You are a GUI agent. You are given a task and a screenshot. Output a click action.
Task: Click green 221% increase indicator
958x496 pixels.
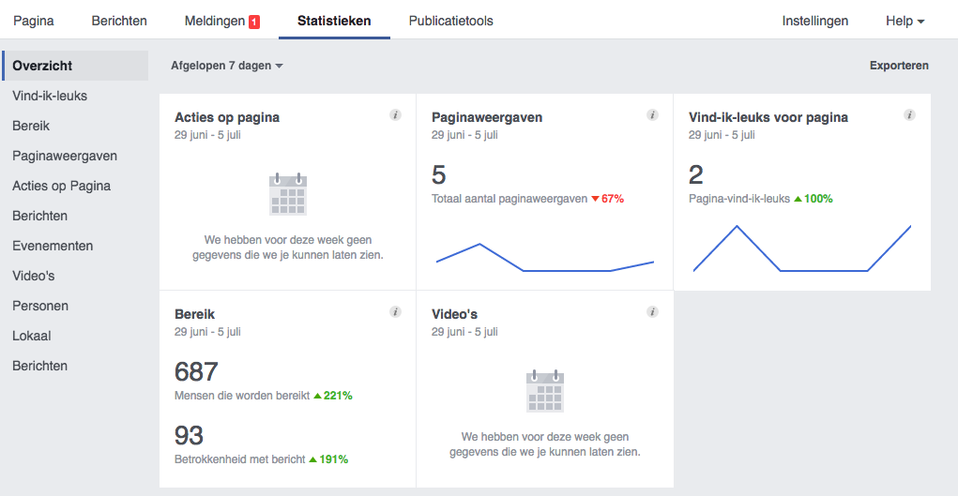[333, 396]
